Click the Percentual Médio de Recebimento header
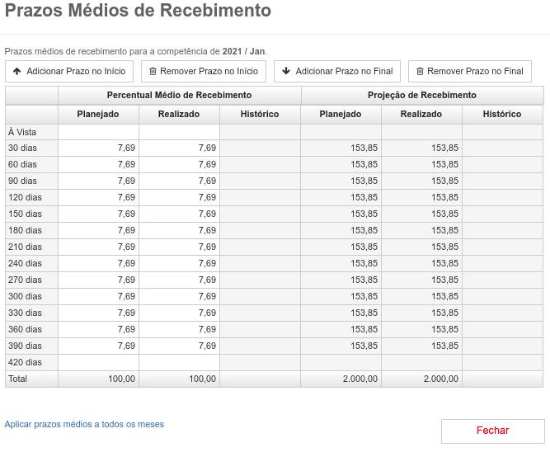 [x=179, y=95]
